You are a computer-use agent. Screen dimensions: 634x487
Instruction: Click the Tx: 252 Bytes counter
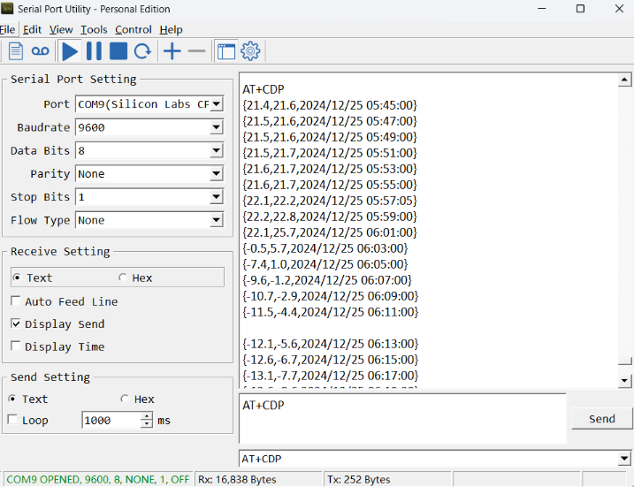click(359, 479)
